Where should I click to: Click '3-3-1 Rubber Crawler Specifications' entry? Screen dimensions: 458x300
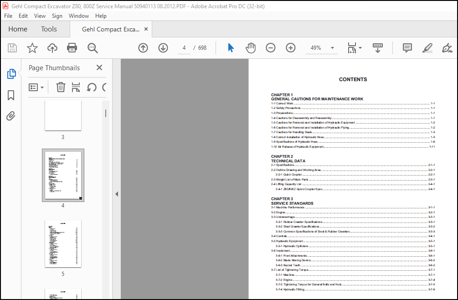point(355,222)
